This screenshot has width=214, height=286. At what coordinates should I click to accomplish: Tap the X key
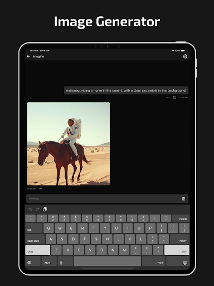point(67,250)
